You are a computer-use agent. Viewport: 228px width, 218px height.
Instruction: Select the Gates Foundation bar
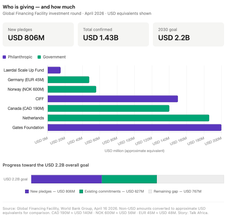134,128
